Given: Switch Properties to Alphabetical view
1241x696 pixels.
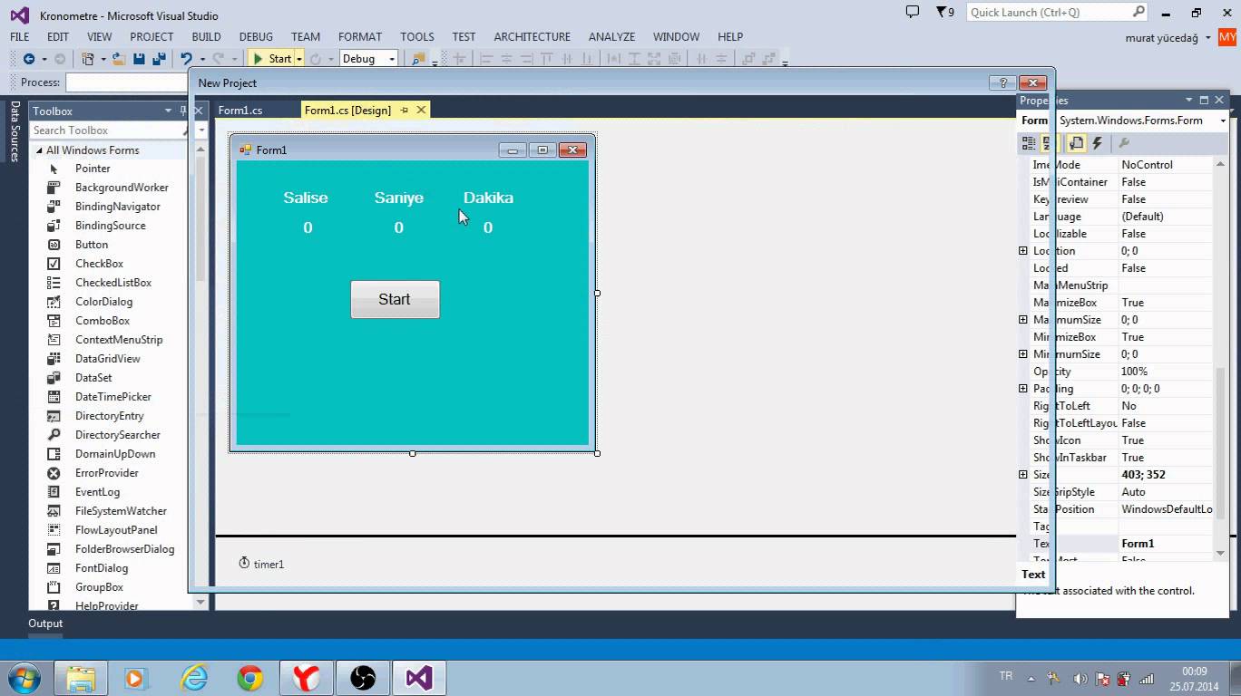Looking at the screenshot, I should click(x=1048, y=143).
